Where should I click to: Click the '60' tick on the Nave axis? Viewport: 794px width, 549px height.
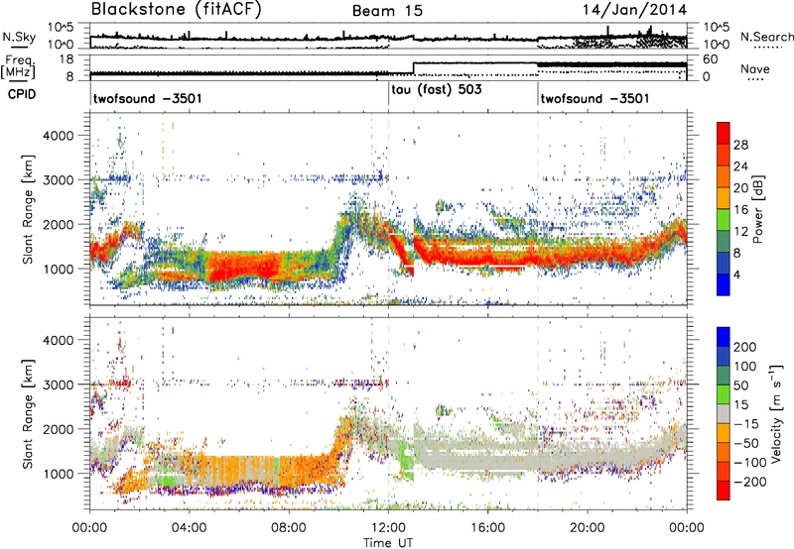click(x=711, y=59)
